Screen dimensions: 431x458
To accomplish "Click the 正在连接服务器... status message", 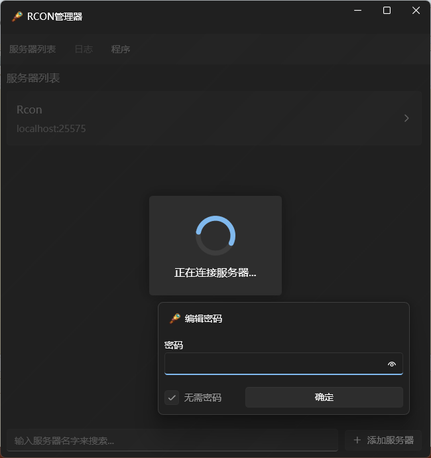I will tap(215, 273).
